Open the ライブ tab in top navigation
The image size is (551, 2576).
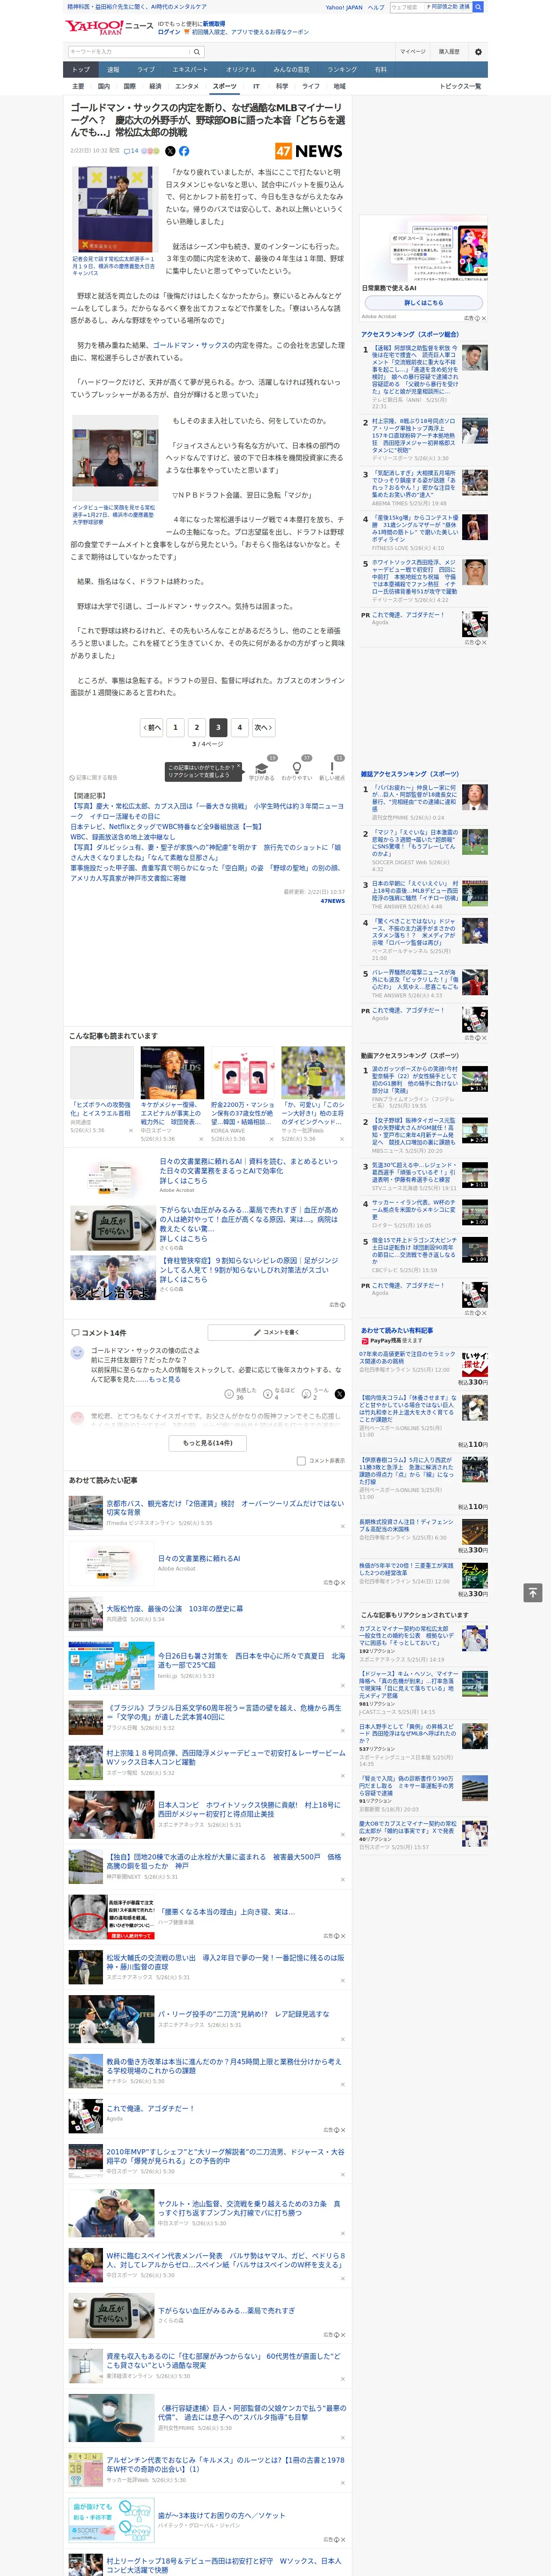(x=146, y=70)
